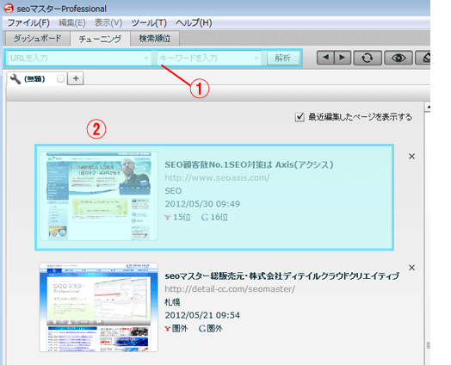Image resolution: width=451 pixels, height=365 pixels.
Task: Click the eye preview button
Action: (398, 58)
